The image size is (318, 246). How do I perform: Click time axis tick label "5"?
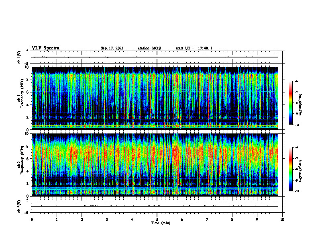click(x=157, y=219)
